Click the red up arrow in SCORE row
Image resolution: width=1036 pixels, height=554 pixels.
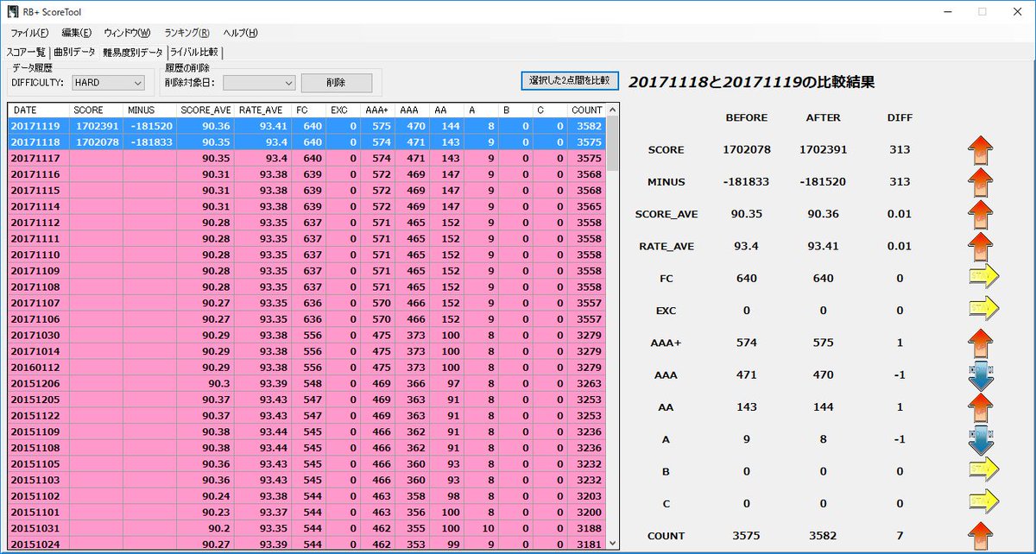click(x=982, y=150)
